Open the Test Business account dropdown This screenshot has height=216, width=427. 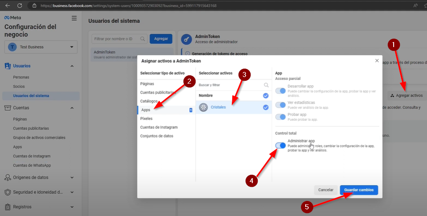pos(41,47)
